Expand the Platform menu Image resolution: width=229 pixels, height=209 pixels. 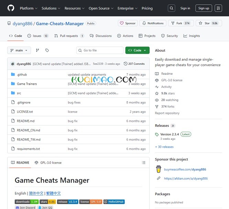[29, 8]
